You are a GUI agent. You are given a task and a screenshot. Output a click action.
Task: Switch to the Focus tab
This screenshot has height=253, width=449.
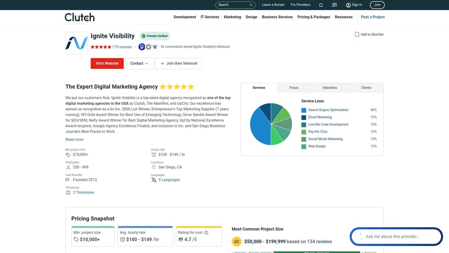294,87
